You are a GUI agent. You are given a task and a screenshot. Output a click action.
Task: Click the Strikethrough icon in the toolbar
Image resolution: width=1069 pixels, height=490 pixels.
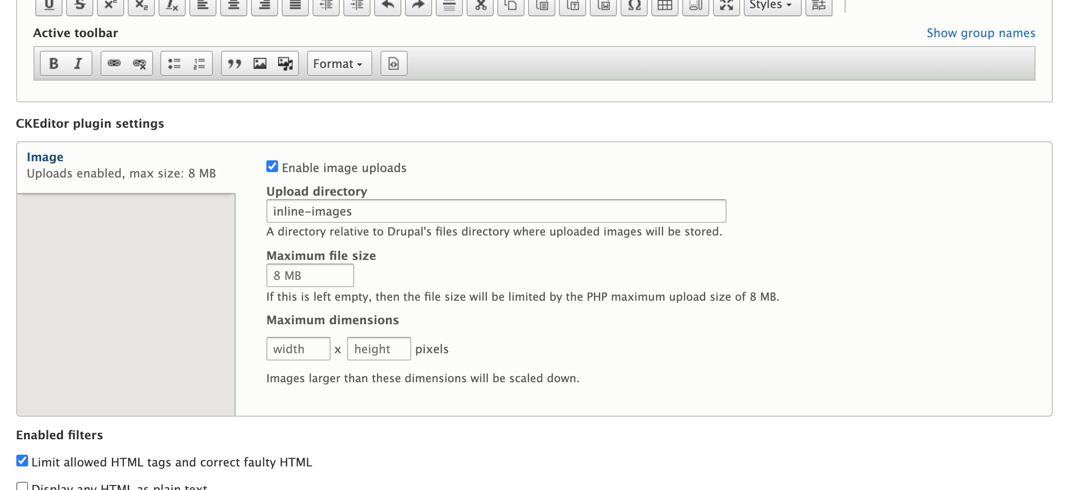coord(80,5)
